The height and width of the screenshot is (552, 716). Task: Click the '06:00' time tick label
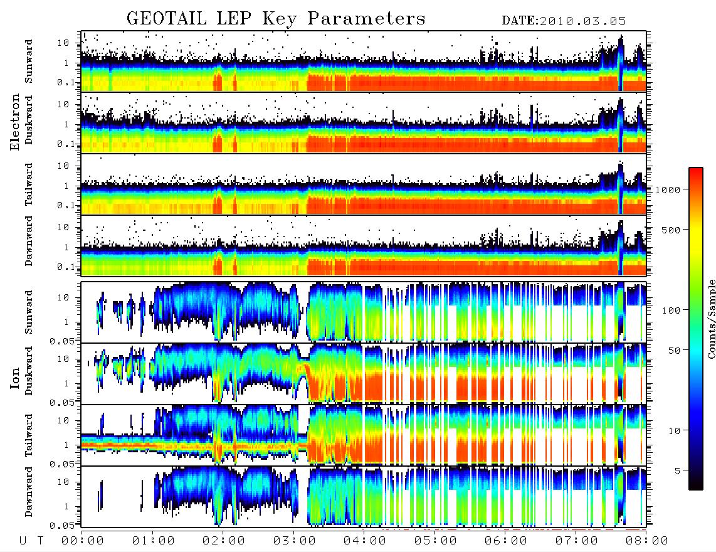pos(506,541)
